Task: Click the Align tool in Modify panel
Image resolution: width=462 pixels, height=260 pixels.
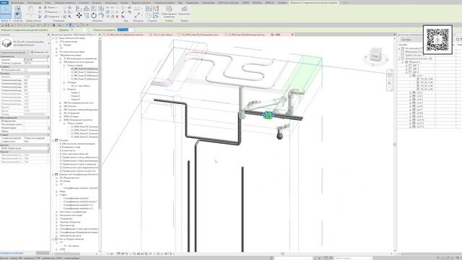Action: 79,9
